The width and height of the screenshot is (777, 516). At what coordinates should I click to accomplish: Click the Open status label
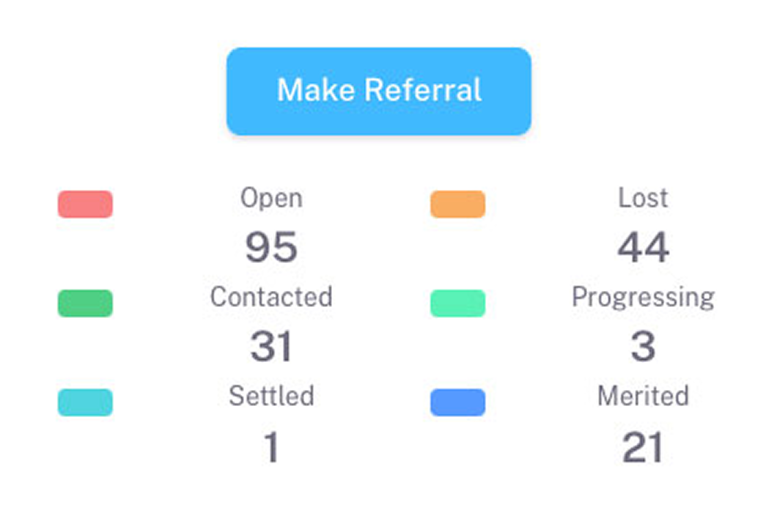pyautogui.click(x=271, y=198)
